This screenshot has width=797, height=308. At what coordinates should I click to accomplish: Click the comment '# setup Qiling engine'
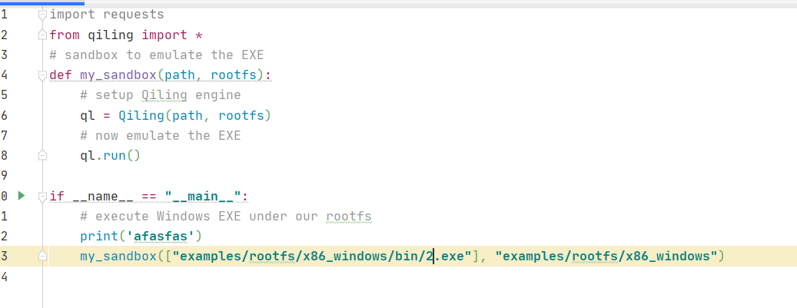click(x=160, y=95)
